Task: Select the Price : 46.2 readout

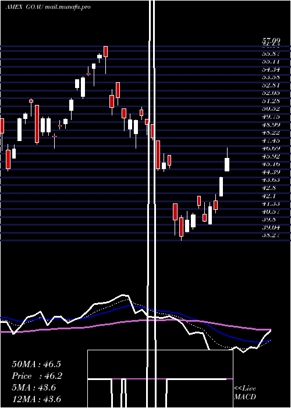Action: pos(37,376)
